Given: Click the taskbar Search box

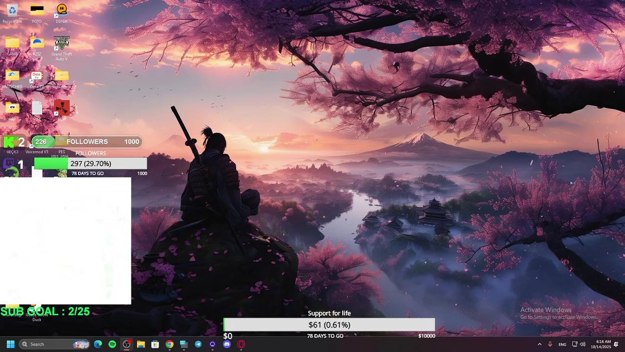Looking at the screenshot, I should tap(54, 344).
